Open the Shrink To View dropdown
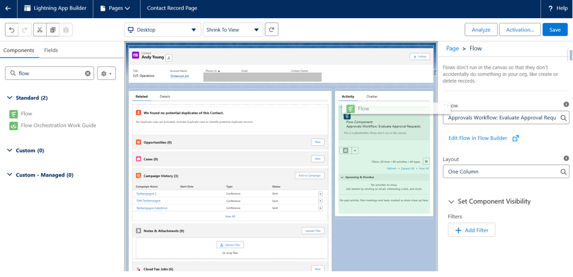 click(233, 30)
